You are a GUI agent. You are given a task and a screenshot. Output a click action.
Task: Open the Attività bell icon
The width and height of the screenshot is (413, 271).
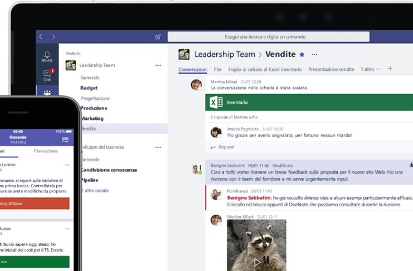click(x=47, y=56)
